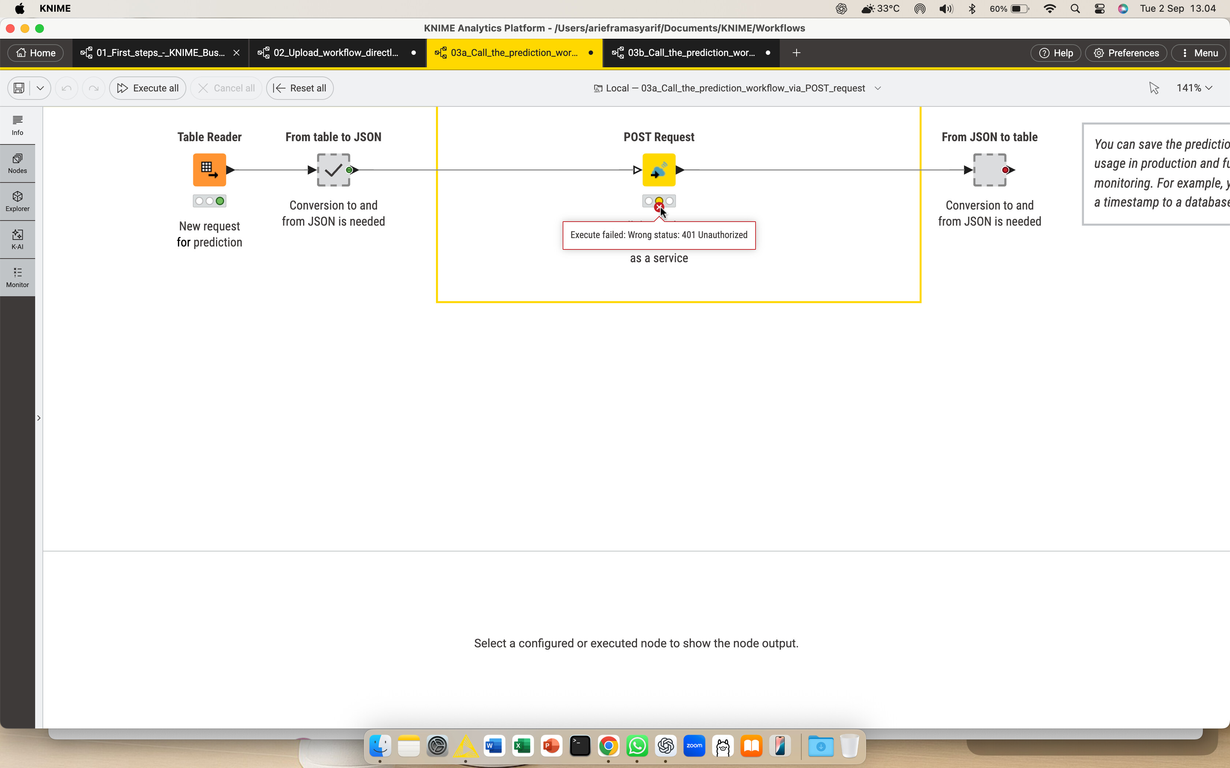Expand the save options dropdown arrow
The height and width of the screenshot is (768, 1230).
(x=40, y=89)
